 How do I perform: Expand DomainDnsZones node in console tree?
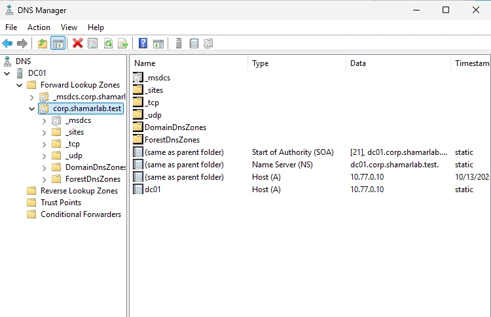tap(44, 168)
